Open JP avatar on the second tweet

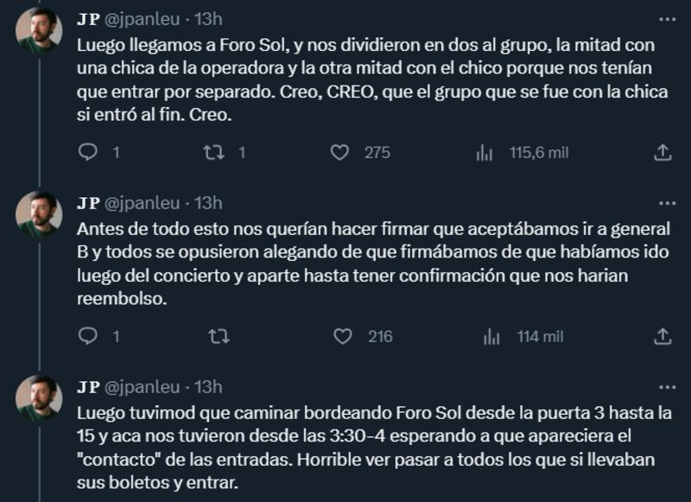tap(39, 215)
